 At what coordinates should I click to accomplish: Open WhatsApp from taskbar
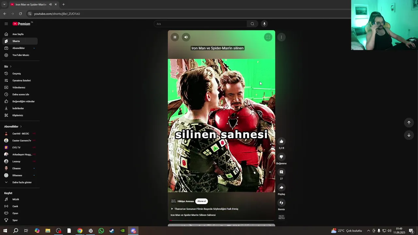tap(101, 231)
